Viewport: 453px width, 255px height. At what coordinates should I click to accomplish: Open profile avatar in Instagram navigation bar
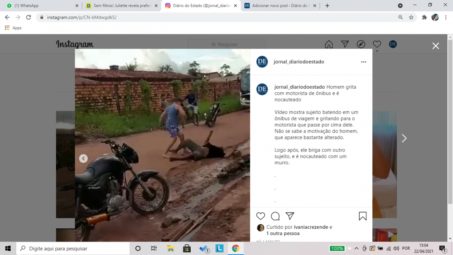pyautogui.click(x=393, y=44)
